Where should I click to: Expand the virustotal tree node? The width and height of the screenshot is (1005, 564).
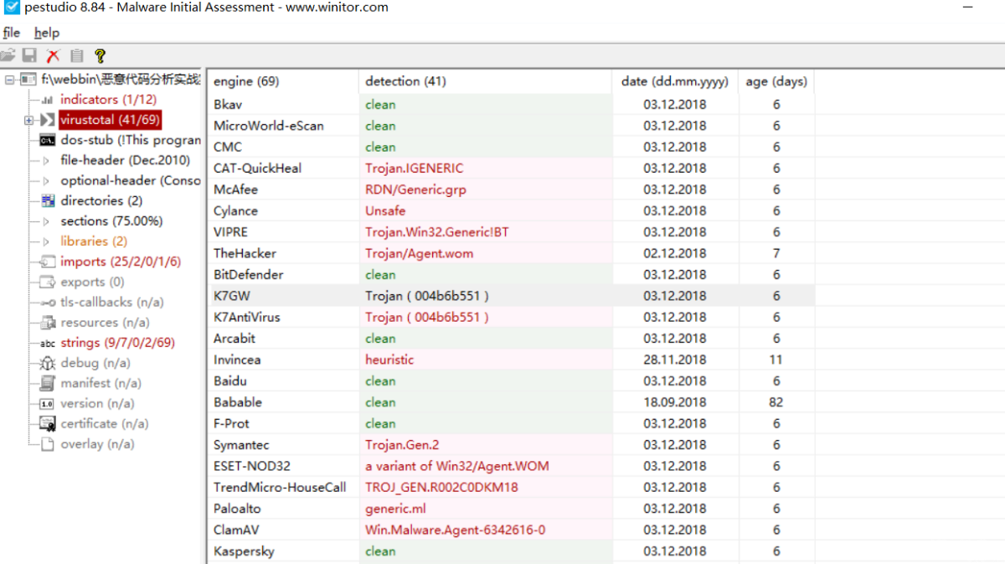(x=28, y=120)
